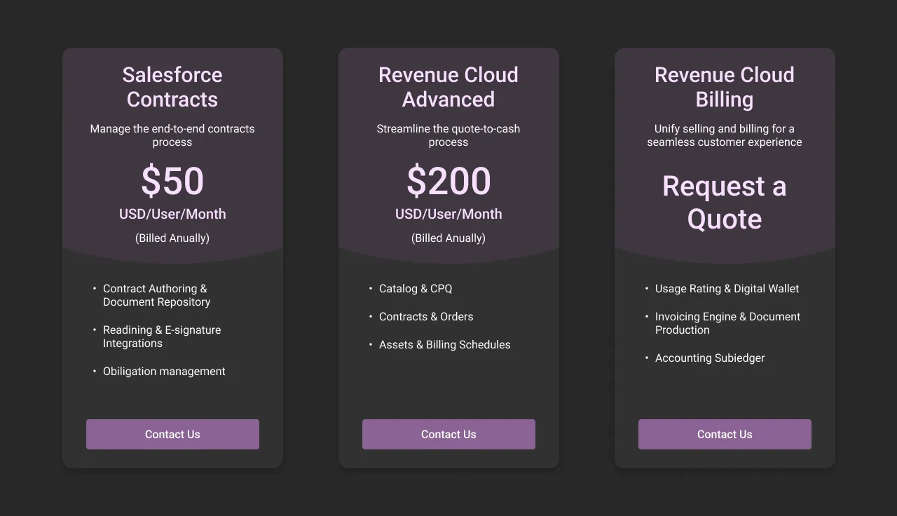Click Contact Us under Revenue Cloud Billing
Viewport: 897px width, 516px height.
coord(725,434)
